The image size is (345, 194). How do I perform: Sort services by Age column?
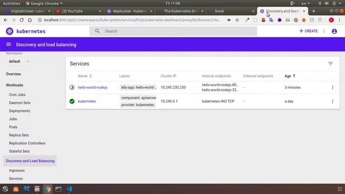[290, 76]
